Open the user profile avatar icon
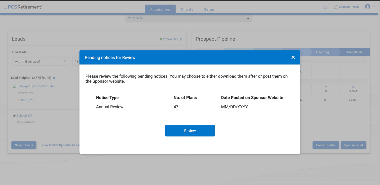The height and width of the screenshot is (185, 380). [367, 7]
